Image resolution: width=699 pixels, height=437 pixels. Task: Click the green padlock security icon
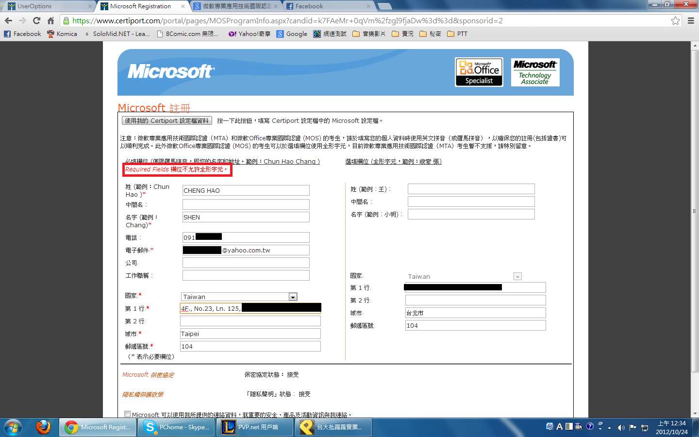[x=66, y=20]
